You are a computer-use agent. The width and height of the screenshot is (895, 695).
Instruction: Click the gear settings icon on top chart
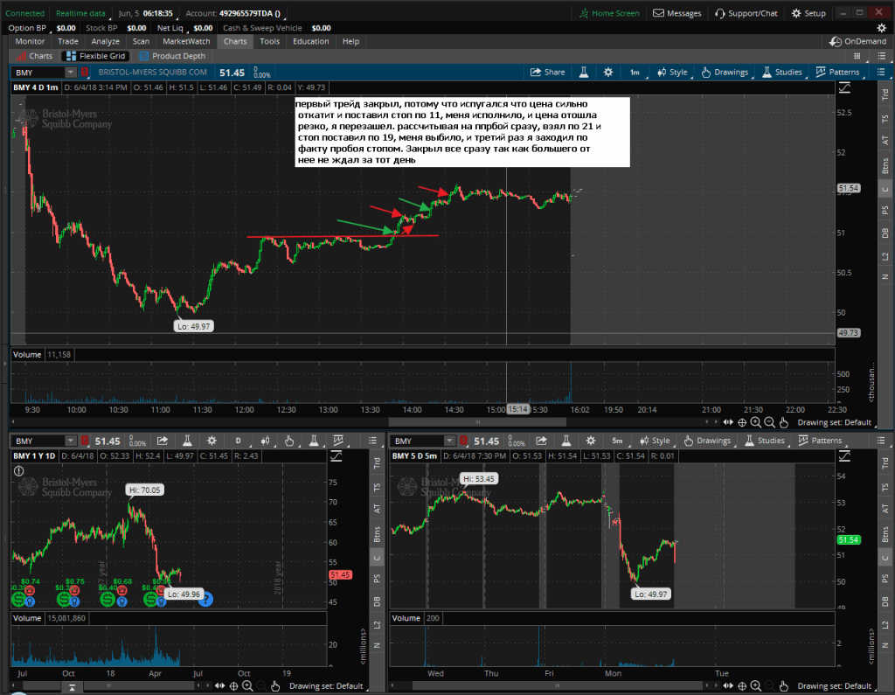(x=608, y=73)
